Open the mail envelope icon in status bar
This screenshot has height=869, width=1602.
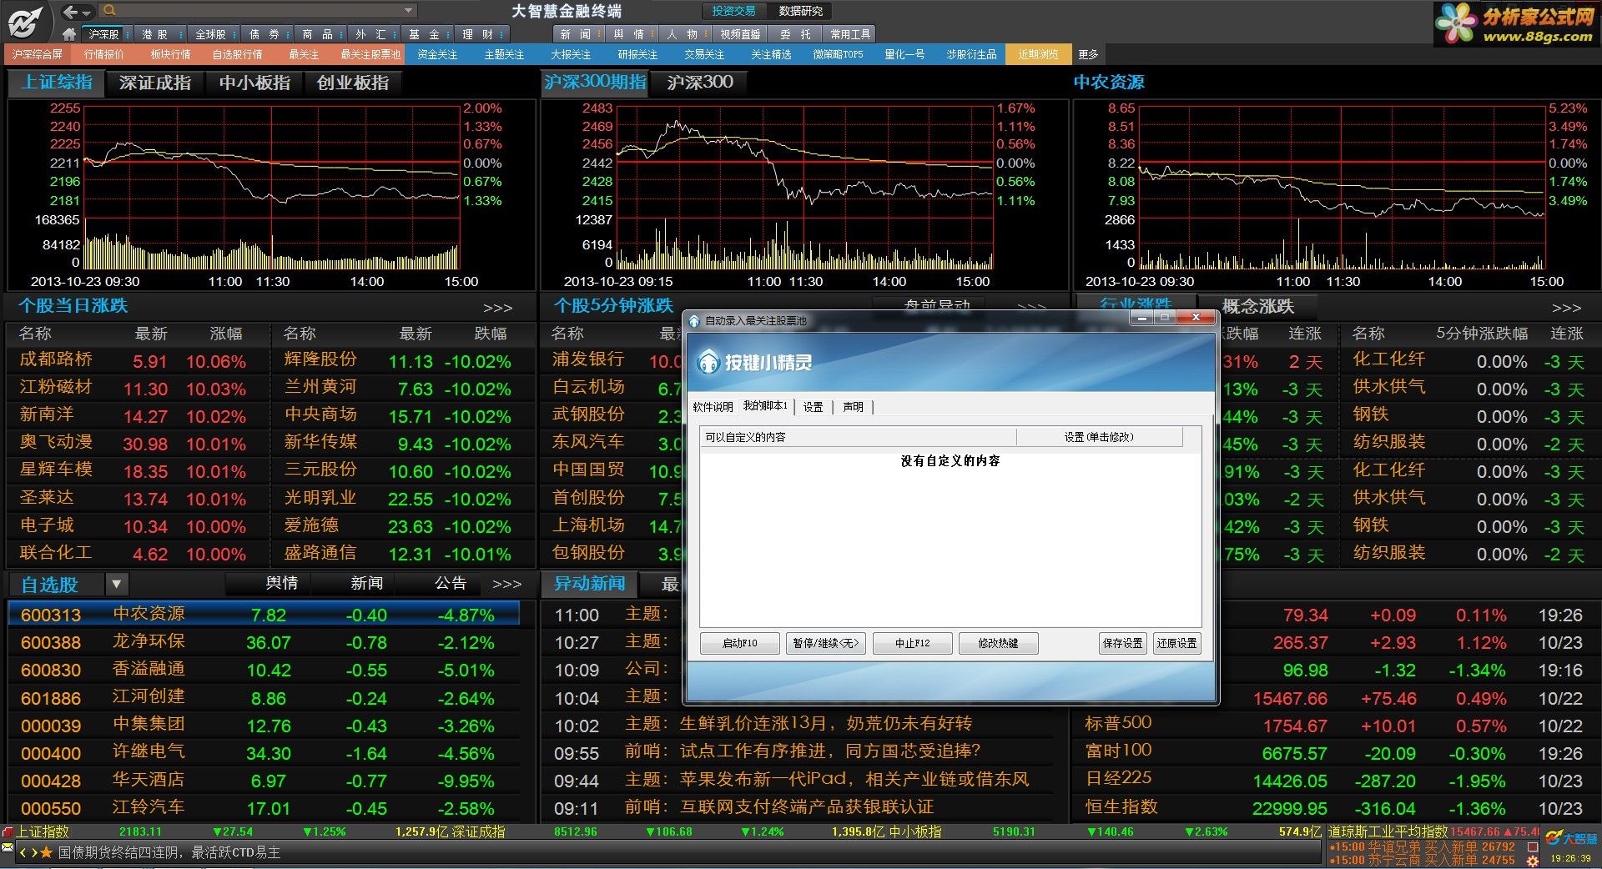point(8,847)
